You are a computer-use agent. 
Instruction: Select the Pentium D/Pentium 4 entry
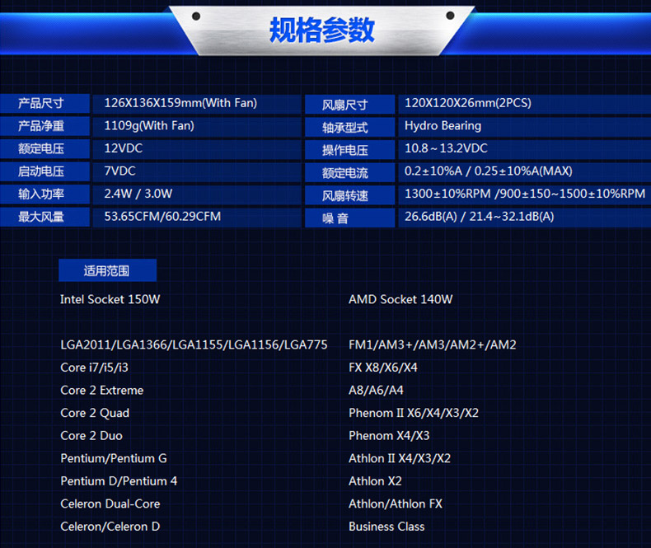click(x=119, y=481)
